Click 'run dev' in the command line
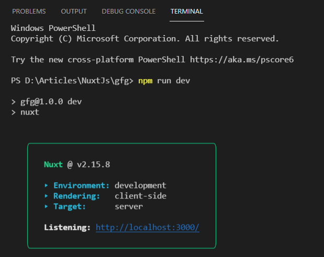324x257 pixels. pyautogui.click(x=174, y=81)
